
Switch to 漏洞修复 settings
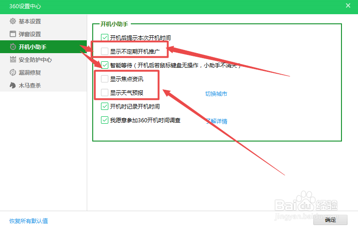point(44,72)
